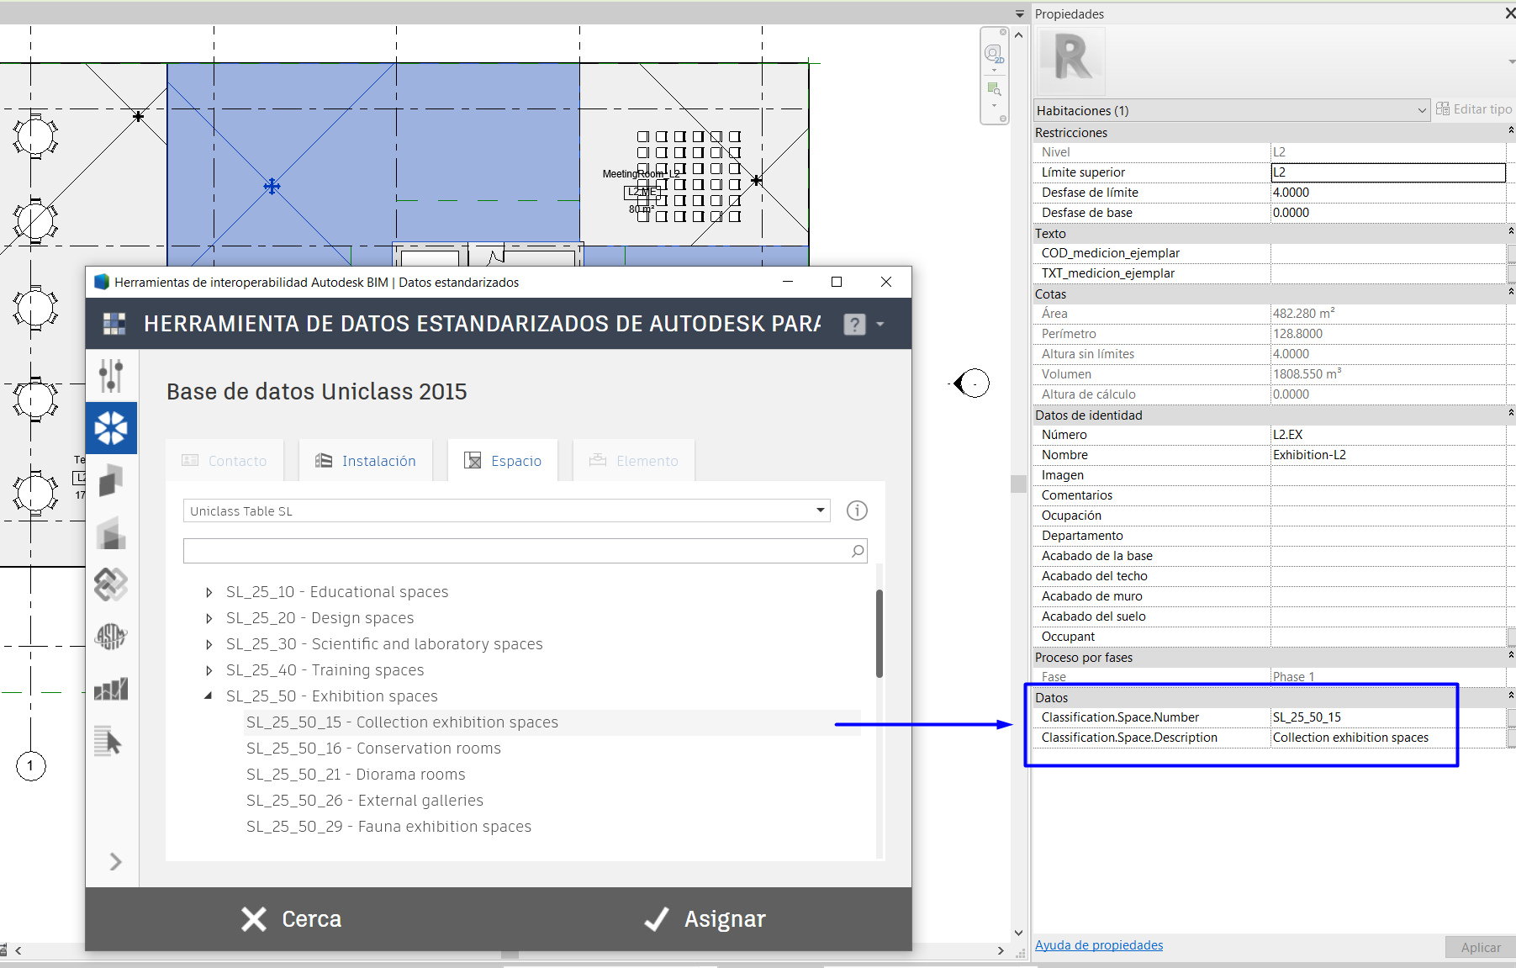1516x968 pixels.
Task: Open the dropdown arrow beside the help icon
Action: tap(880, 324)
